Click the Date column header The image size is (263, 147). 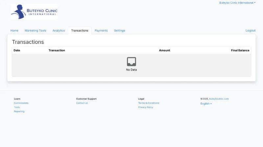[17, 50]
